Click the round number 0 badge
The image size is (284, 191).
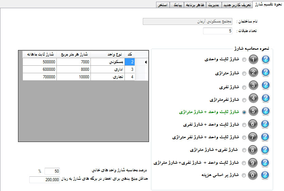[253, 175]
